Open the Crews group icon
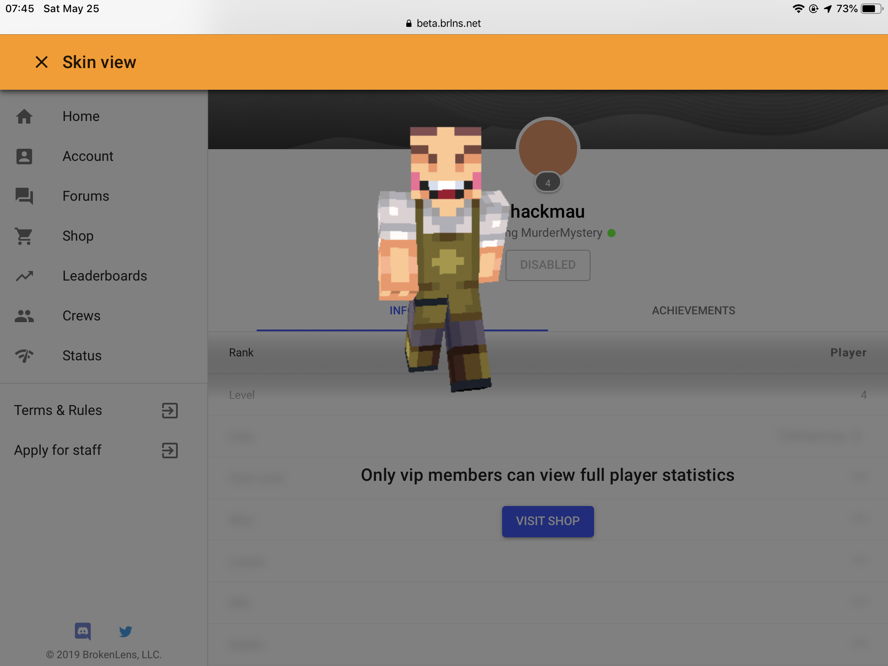The image size is (888, 666). coord(24,316)
